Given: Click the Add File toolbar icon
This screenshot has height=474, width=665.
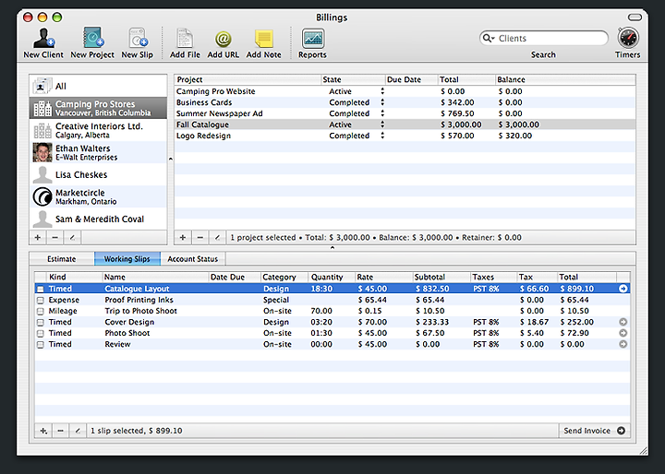Looking at the screenshot, I should pos(185,38).
